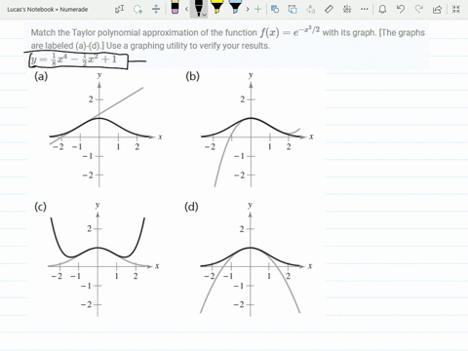Open the Shapes tool

(275, 9)
